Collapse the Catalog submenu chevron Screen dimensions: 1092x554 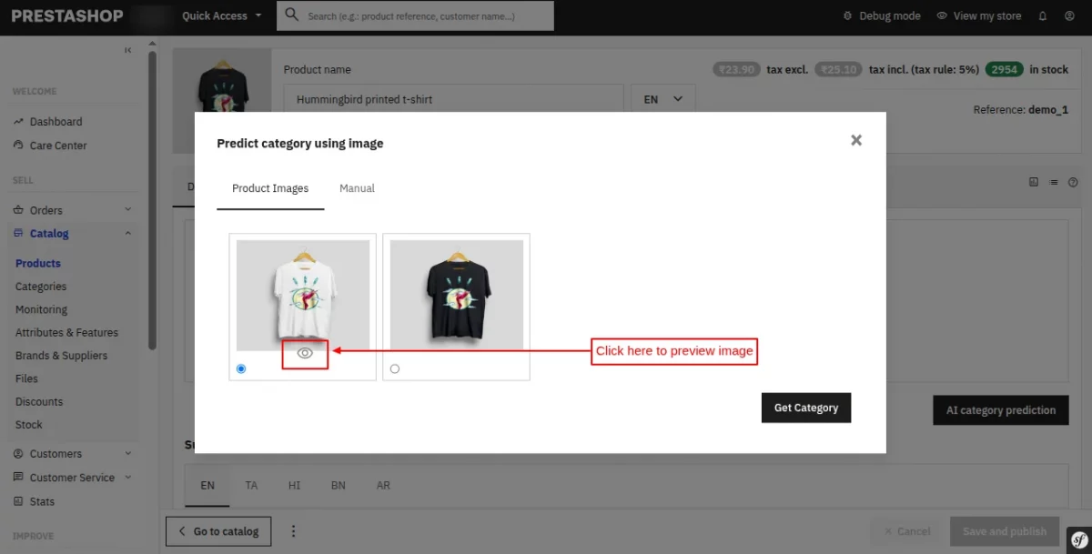tap(128, 233)
